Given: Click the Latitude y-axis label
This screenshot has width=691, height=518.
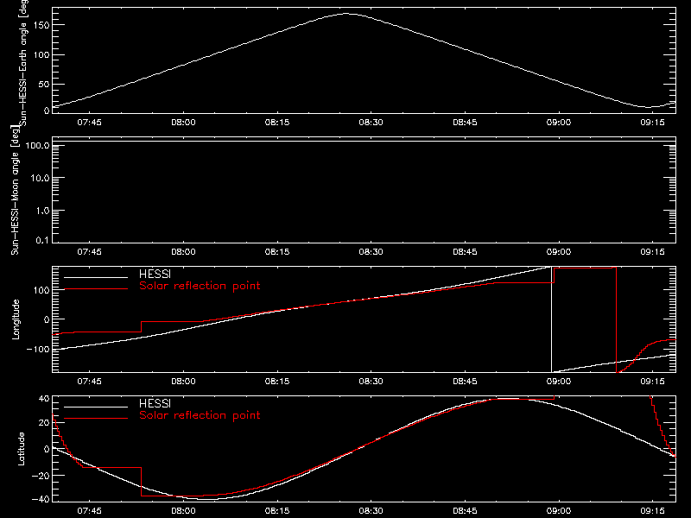Looking at the screenshot, I should pos(21,449).
